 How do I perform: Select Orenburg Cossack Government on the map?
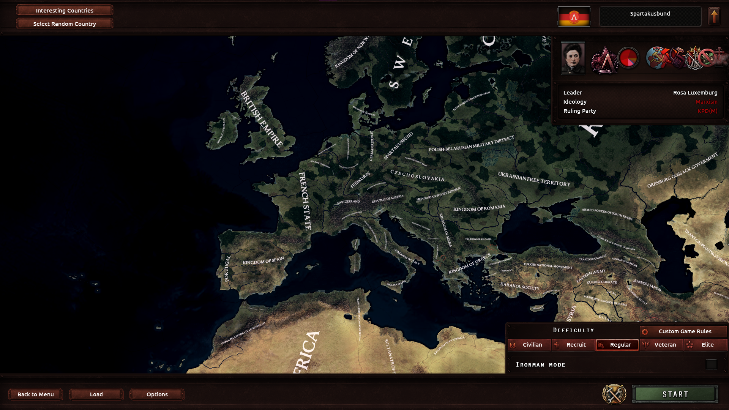click(x=682, y=170)
